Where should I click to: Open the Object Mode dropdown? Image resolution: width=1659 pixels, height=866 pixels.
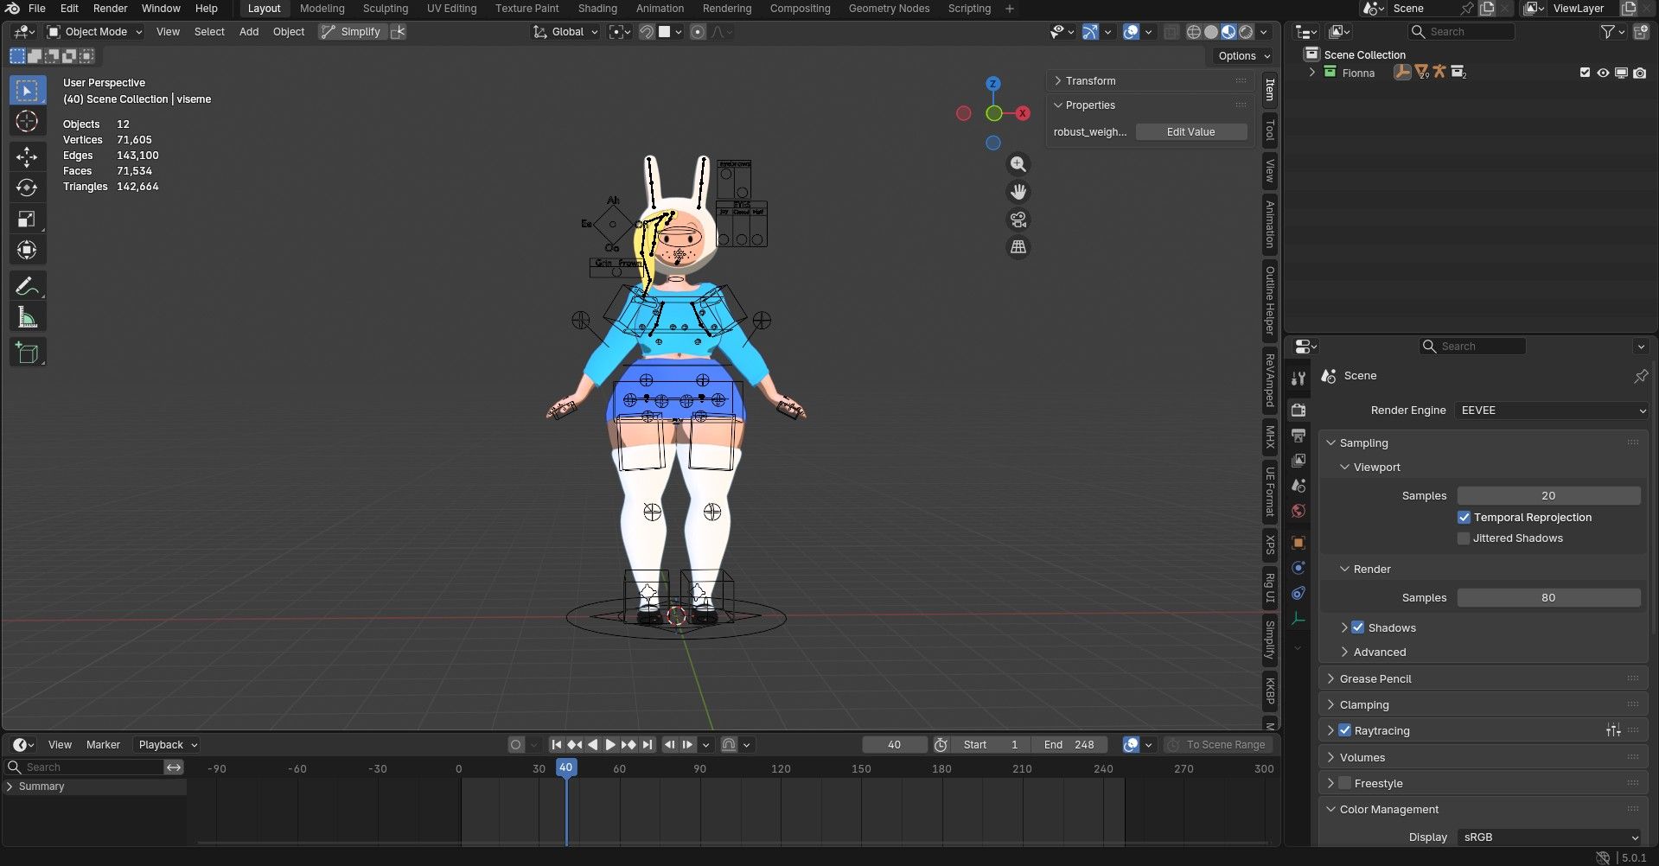coord(94,32)
